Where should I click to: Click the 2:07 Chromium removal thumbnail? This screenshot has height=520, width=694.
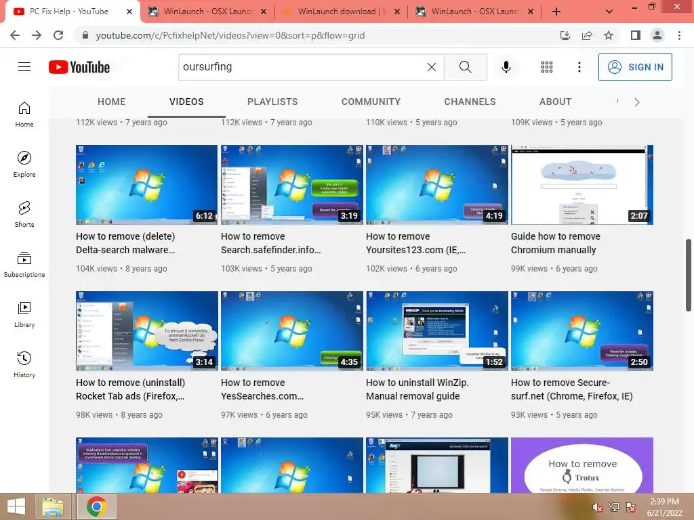click(x=582, y=185)
